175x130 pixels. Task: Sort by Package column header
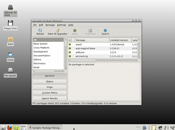pyautogui.click(x=92, y=40)
